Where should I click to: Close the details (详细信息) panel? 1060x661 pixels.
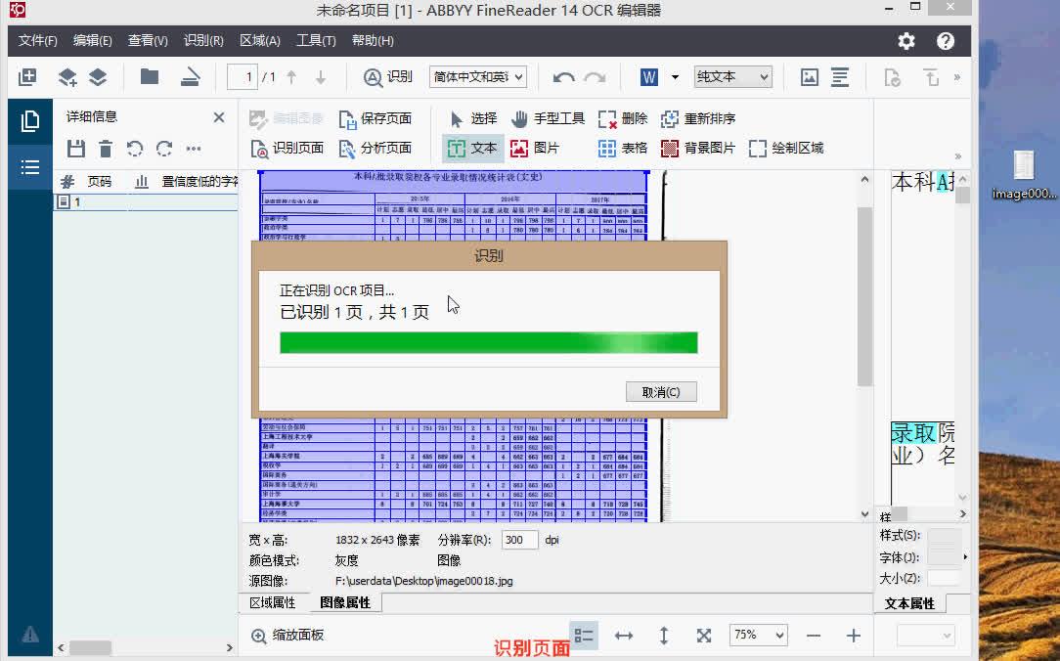tap(219, 117)
